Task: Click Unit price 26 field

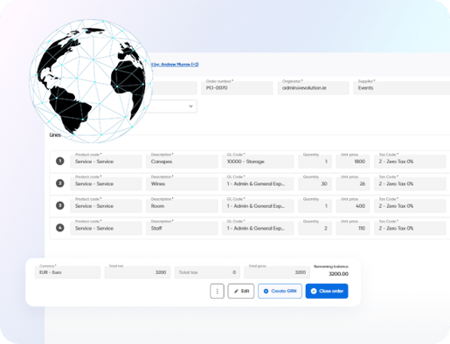Action: click(353, 183)
